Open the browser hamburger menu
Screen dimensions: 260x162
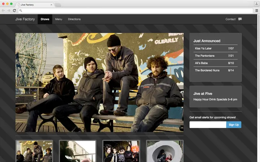pos(256,10)
